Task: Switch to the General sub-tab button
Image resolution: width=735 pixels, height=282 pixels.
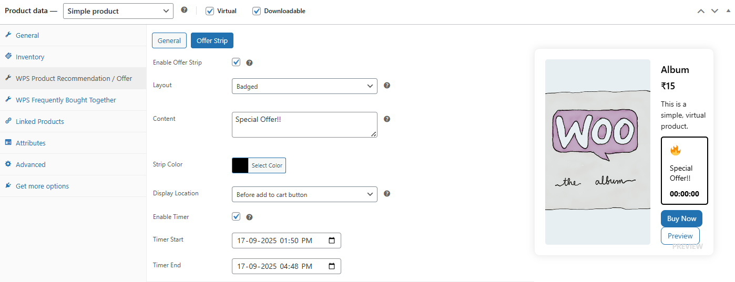Action: [x=169, y=40]
